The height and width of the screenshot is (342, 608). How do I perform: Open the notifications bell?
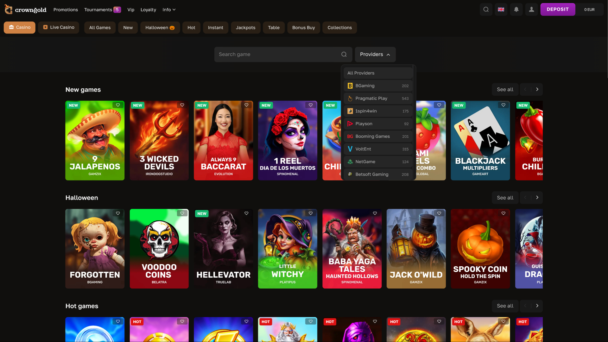pos(516,9)
